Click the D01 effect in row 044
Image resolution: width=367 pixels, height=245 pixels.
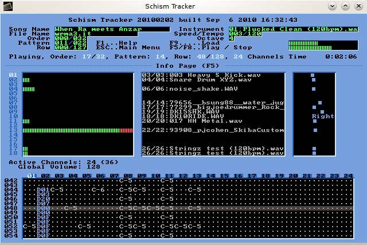coord(44,190)
